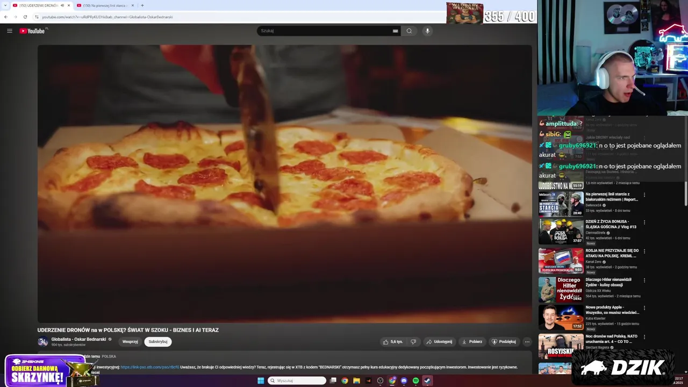
Task: Open Google Chrome from taskbar
Action: click(345, 381)
